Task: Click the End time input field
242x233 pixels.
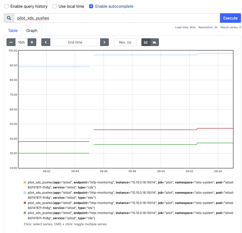Action: point(75,42)
